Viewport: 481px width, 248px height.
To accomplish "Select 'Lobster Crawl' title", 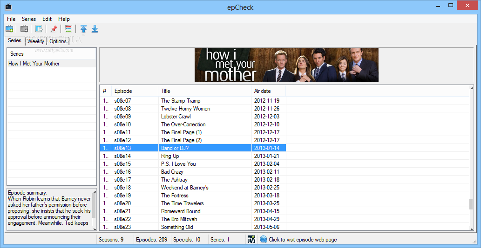I will pos(176,117).
